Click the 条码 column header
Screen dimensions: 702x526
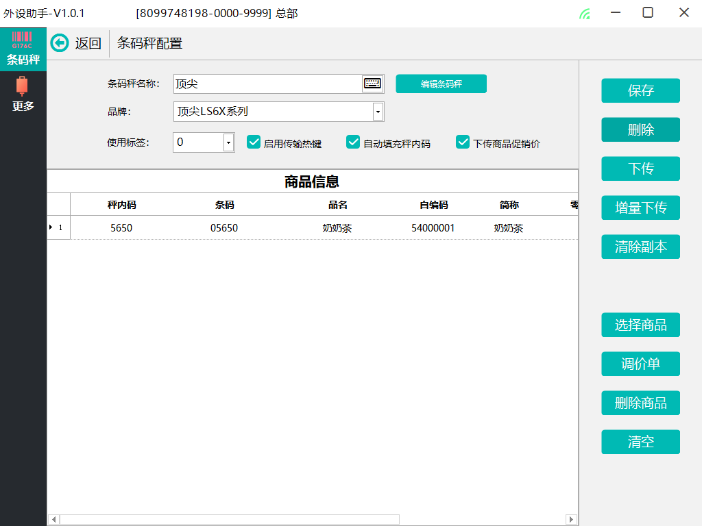point(224,205)
